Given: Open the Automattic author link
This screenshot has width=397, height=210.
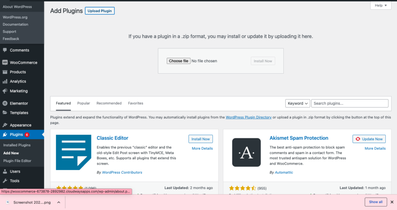Looking at the screenshot, I should (x=284, y=172).
